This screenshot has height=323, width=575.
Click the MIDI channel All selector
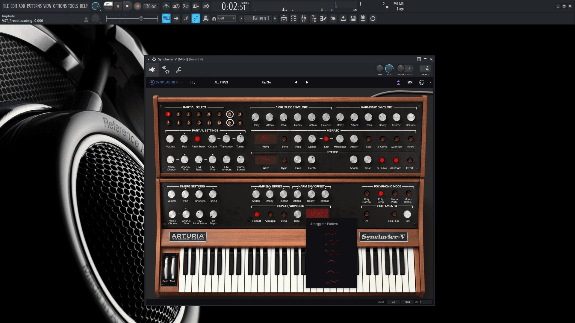394,302
